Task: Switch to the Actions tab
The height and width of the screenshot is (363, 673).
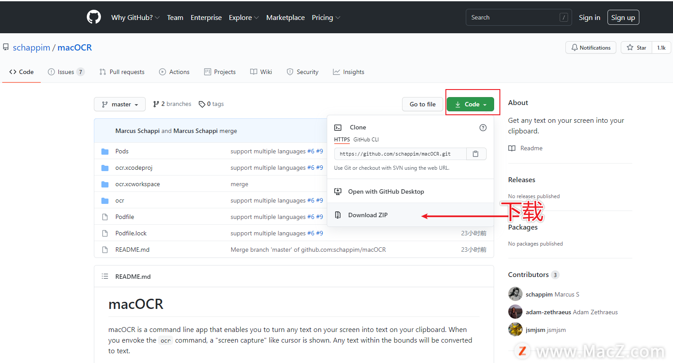Action: point(174,72)
